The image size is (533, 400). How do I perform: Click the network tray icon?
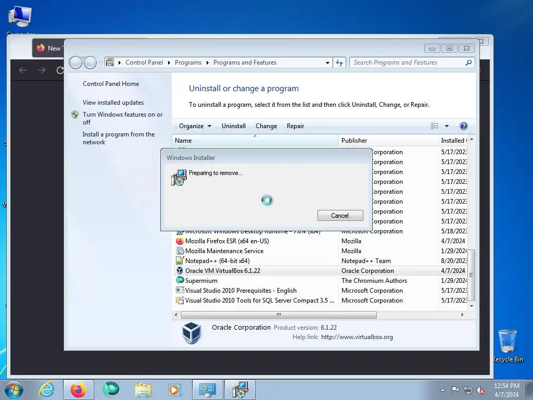468,390
